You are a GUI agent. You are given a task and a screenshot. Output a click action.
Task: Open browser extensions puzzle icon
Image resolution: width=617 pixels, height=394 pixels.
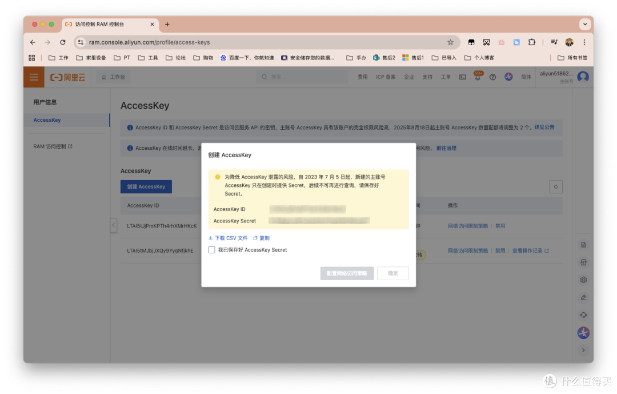coord(532,42)
